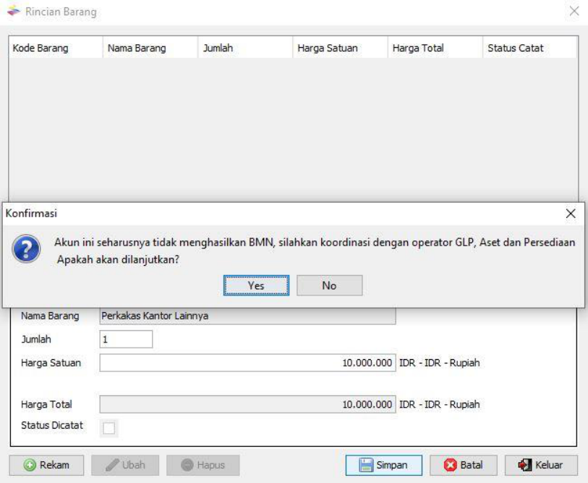The width and height of the screenshot is (588, 483).
Task: Click the green plus Rekam button
Action: pyautogui.click(x=46, y=465)
